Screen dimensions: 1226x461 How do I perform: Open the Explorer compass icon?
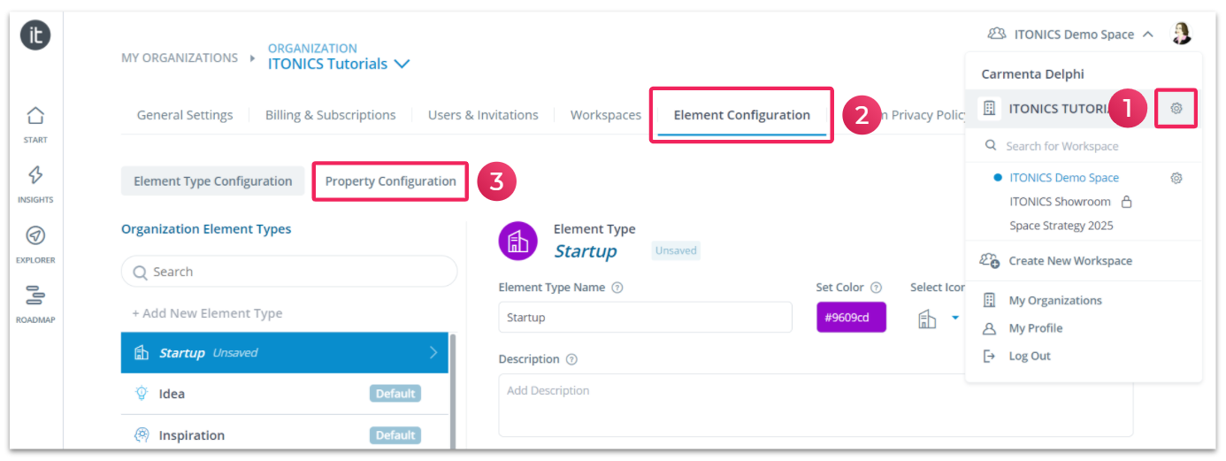click(35, 235)
